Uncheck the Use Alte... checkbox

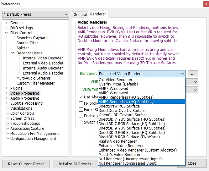tap(81, 97)
